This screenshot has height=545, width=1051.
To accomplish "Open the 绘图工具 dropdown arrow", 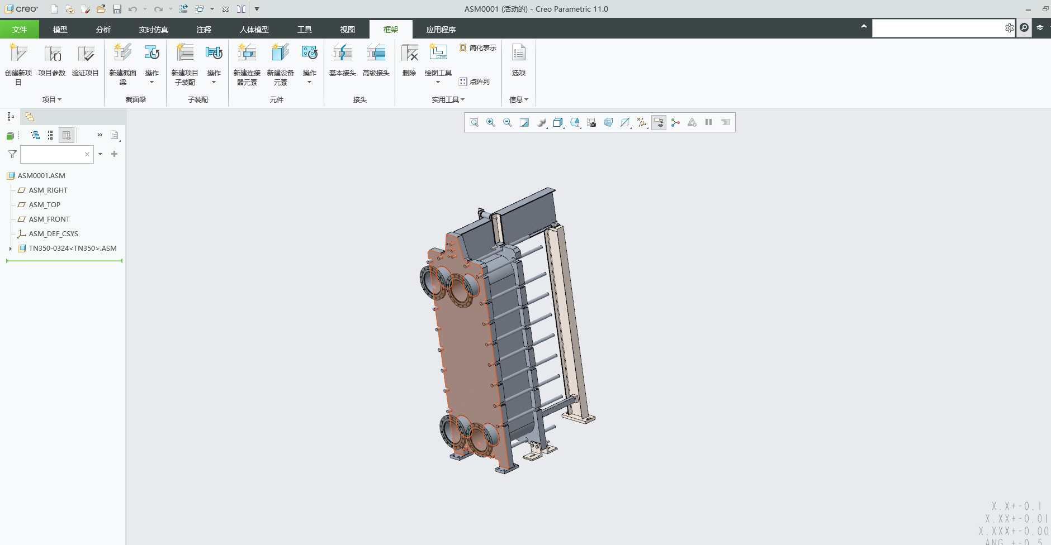I will click(x=438, y=83).
